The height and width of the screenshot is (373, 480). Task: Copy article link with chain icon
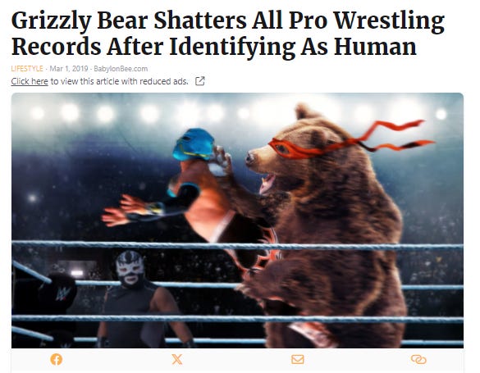418,359
